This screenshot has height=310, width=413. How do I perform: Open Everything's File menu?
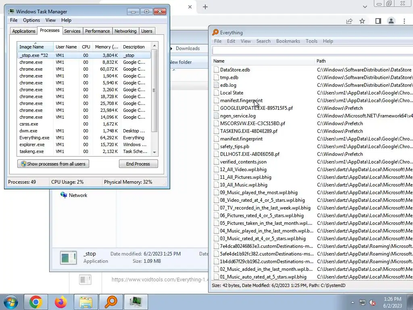coord(217,41)
